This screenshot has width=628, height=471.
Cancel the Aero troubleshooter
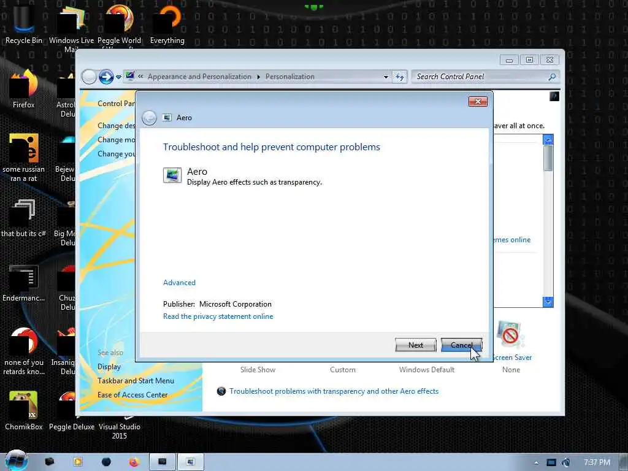coord(461,345)
